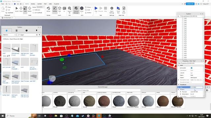Collapse the CFrame property group

[x=179, y=89]
